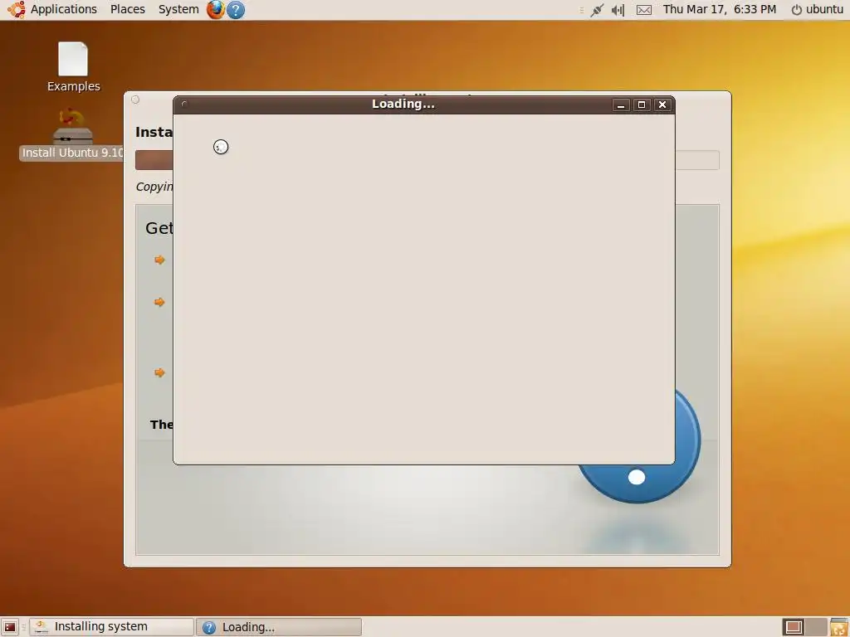Open the volume control icon
This screenshot has width=850, height=637.
(x=618, y=10)
